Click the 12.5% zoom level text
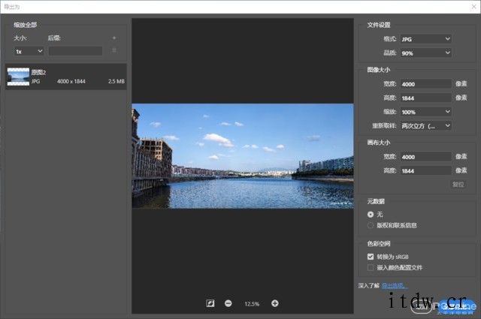The width and height of the screenshot is (481, 319). point(252,304)
